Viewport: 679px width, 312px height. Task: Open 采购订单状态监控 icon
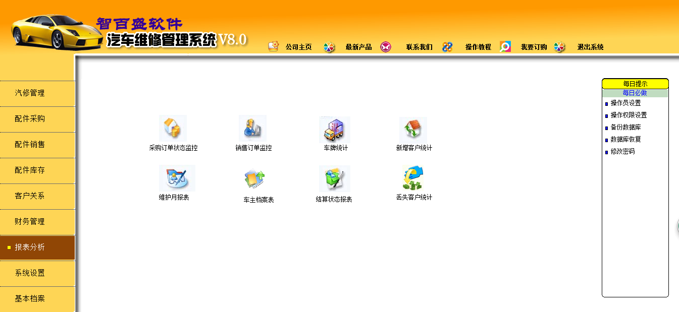tap(173, 129)
